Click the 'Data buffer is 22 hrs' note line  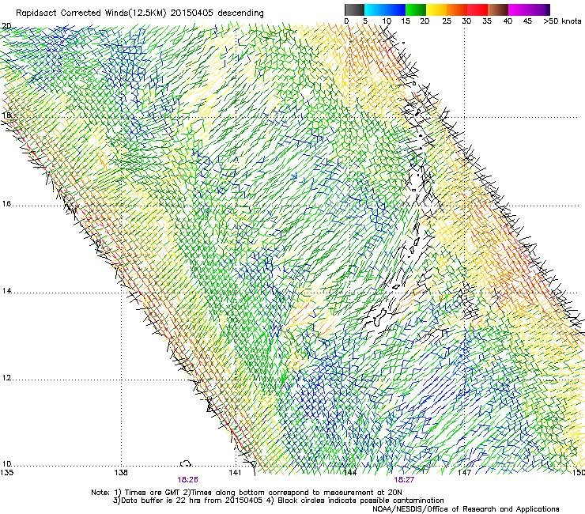pyautogui.click(x=278, y=501)
